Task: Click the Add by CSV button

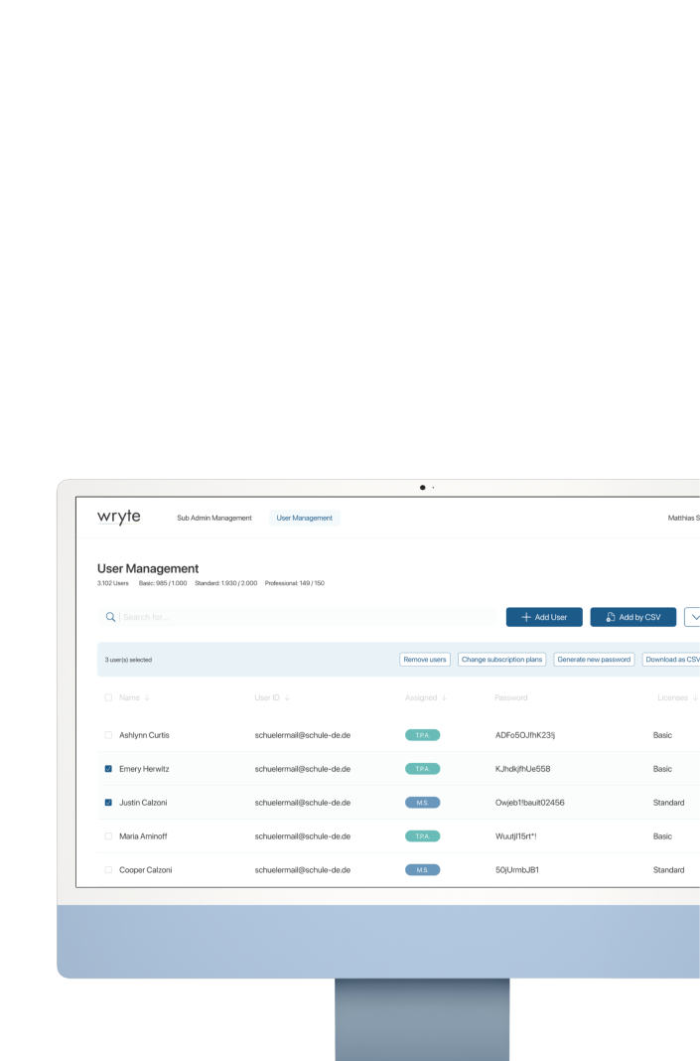Action: [633, 617]
